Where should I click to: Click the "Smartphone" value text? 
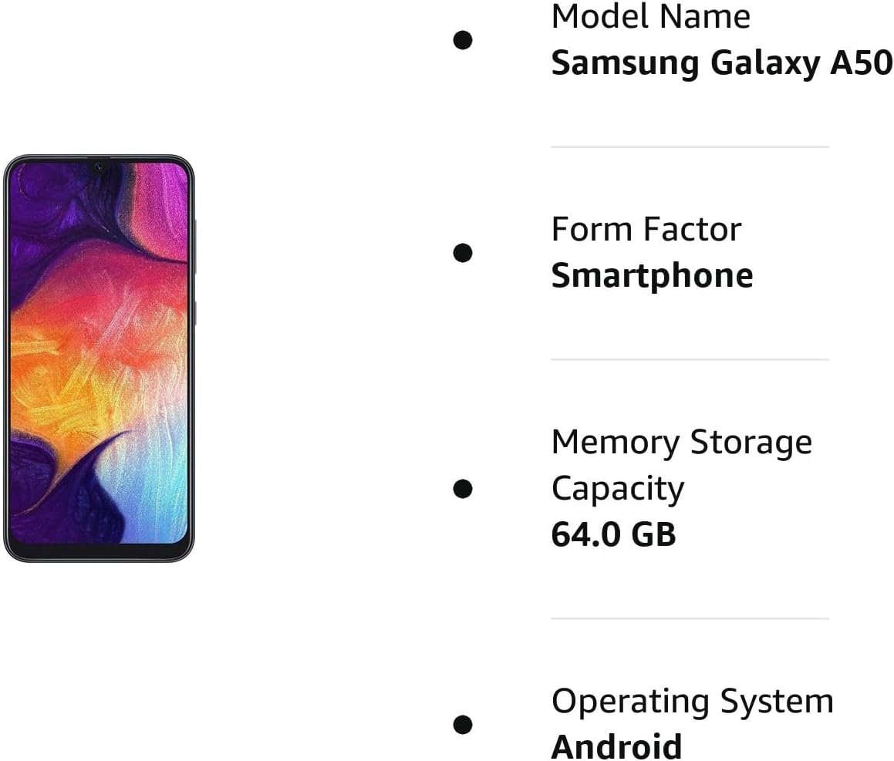[652, 276]
